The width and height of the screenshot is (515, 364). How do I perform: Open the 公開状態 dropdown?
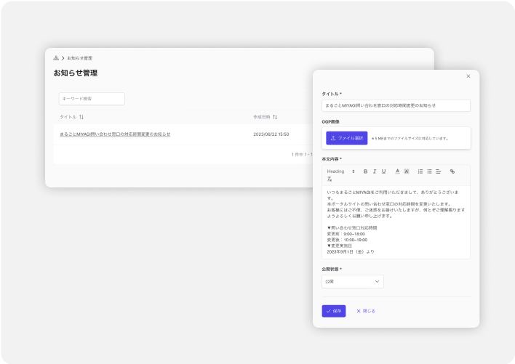(x=353, y=281)
